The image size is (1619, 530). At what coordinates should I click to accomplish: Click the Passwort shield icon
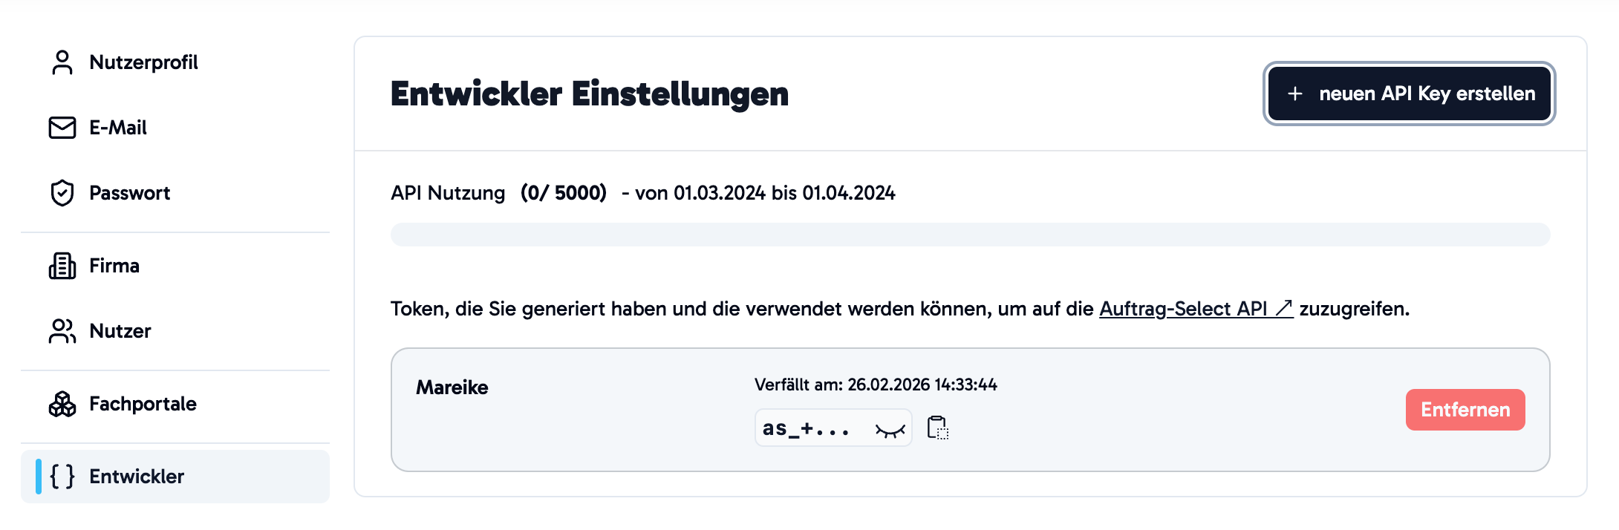(x=62, y=193)
